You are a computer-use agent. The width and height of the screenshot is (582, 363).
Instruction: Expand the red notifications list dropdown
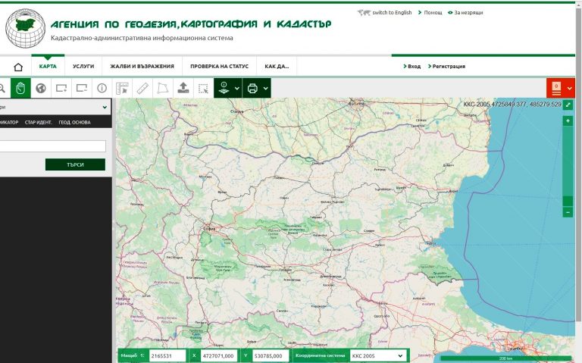570,88
